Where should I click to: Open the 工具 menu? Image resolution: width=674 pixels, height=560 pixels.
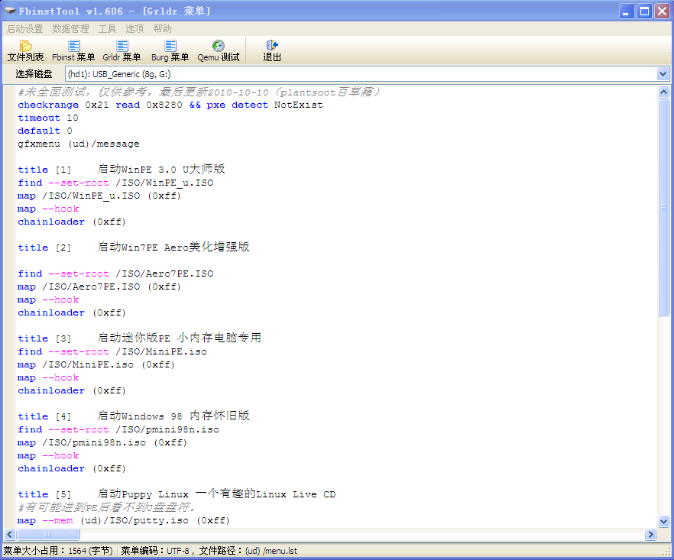click(107, 29)
